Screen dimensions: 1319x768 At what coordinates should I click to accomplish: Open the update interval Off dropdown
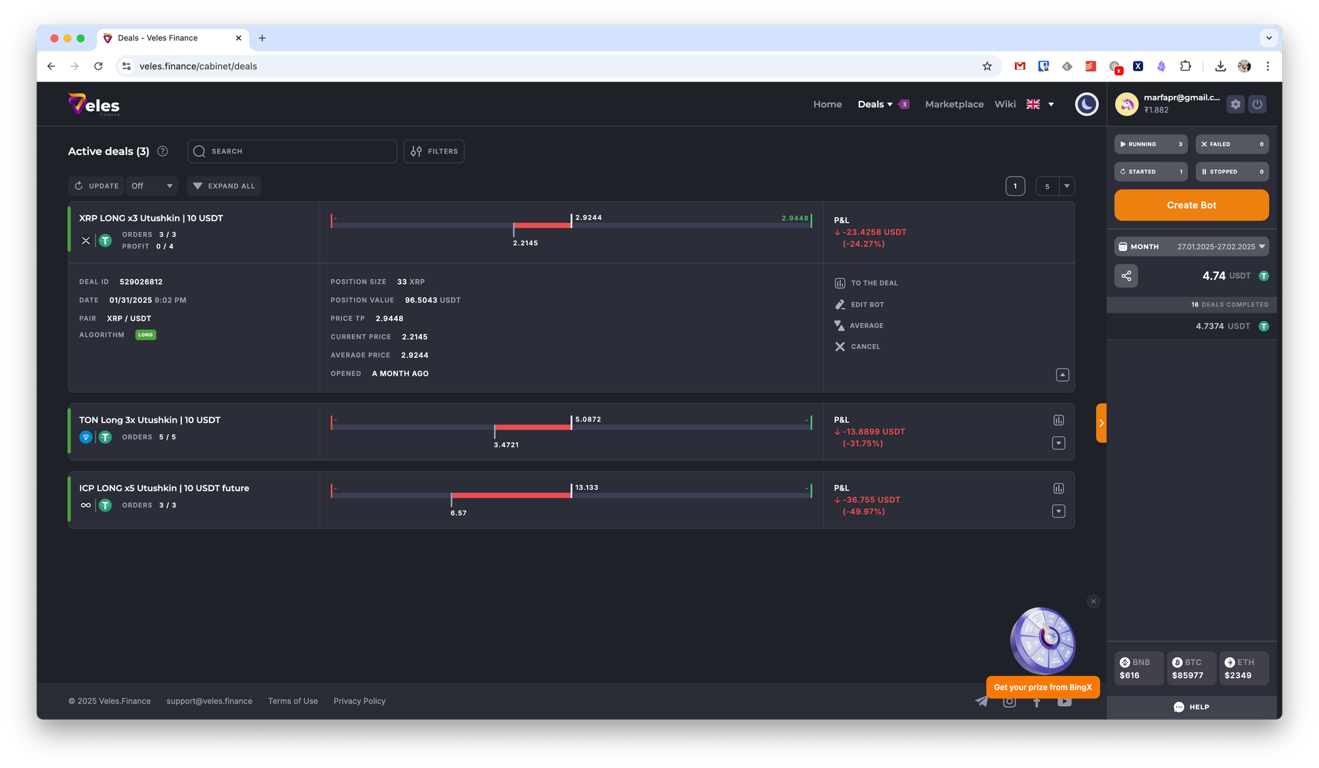[152, 186]
